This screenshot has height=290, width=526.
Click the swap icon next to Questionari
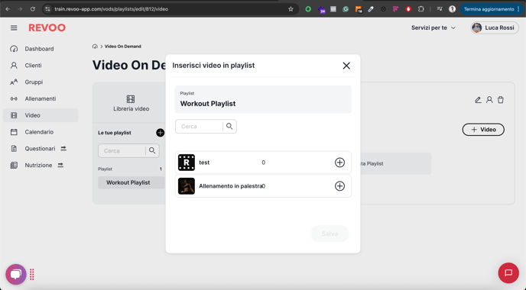(63, 148)
